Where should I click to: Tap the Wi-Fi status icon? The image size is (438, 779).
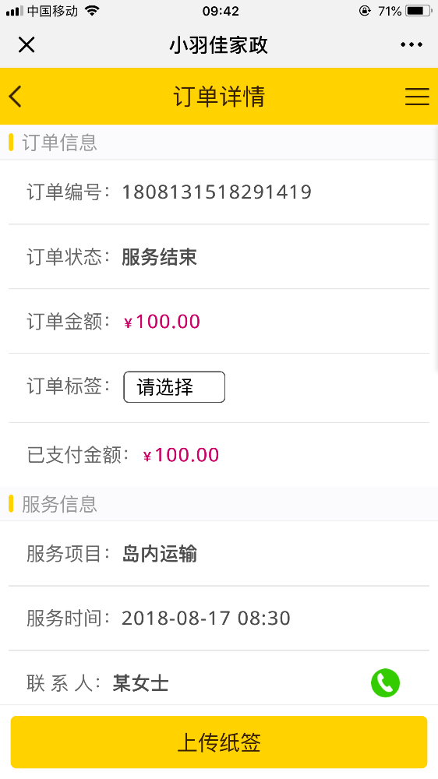click(91, 10)
